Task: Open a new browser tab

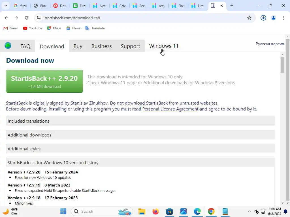Action: [232, 6]
